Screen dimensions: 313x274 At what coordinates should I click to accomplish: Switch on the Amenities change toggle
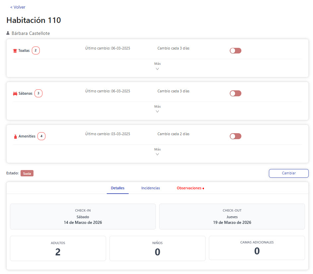point(235,136)
